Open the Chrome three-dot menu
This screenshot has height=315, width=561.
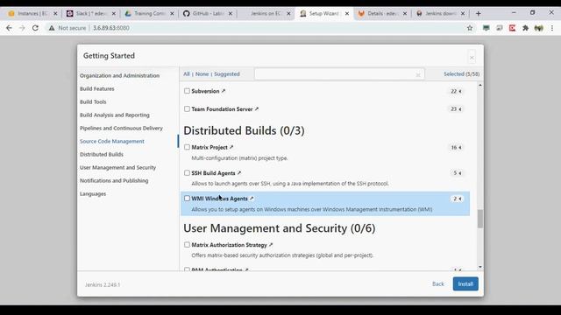coord(552,28)
